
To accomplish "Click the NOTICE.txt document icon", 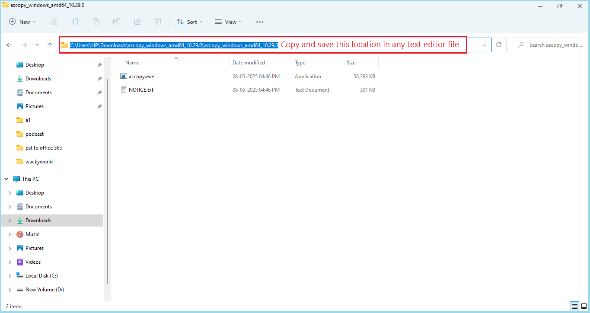I will 124,90.
